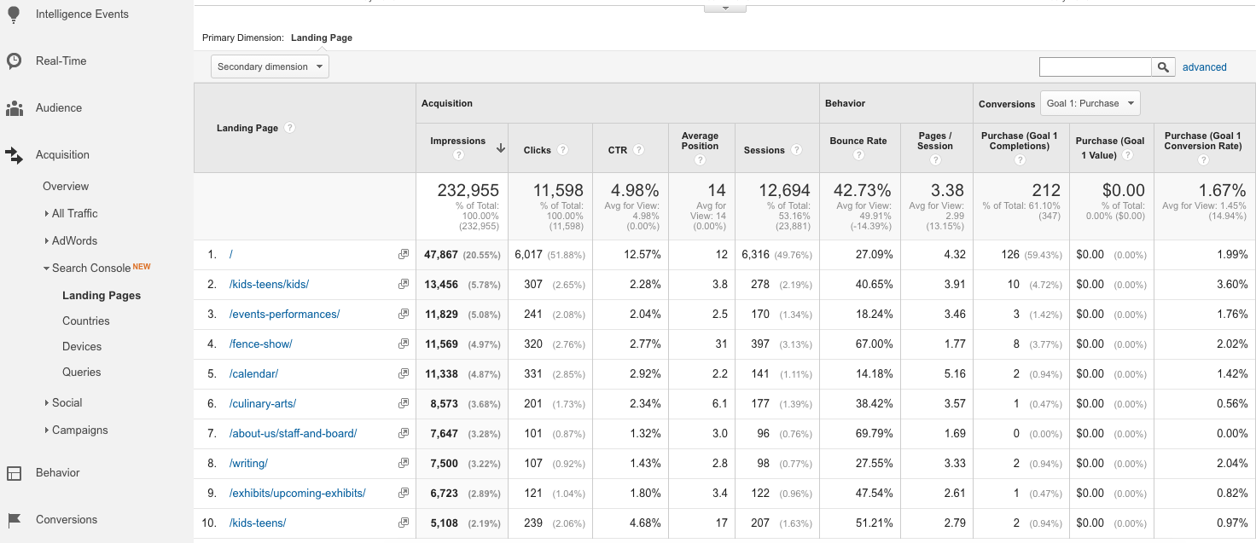Select Countries report in sidebar

(x=86, y=321)
